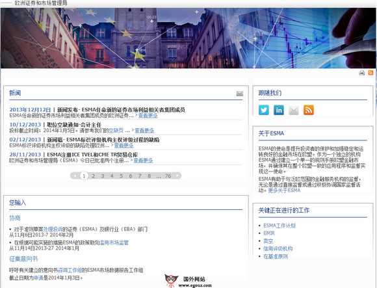Open the 征集意向书 heading link
377x288 pixels.
[23, 259]
